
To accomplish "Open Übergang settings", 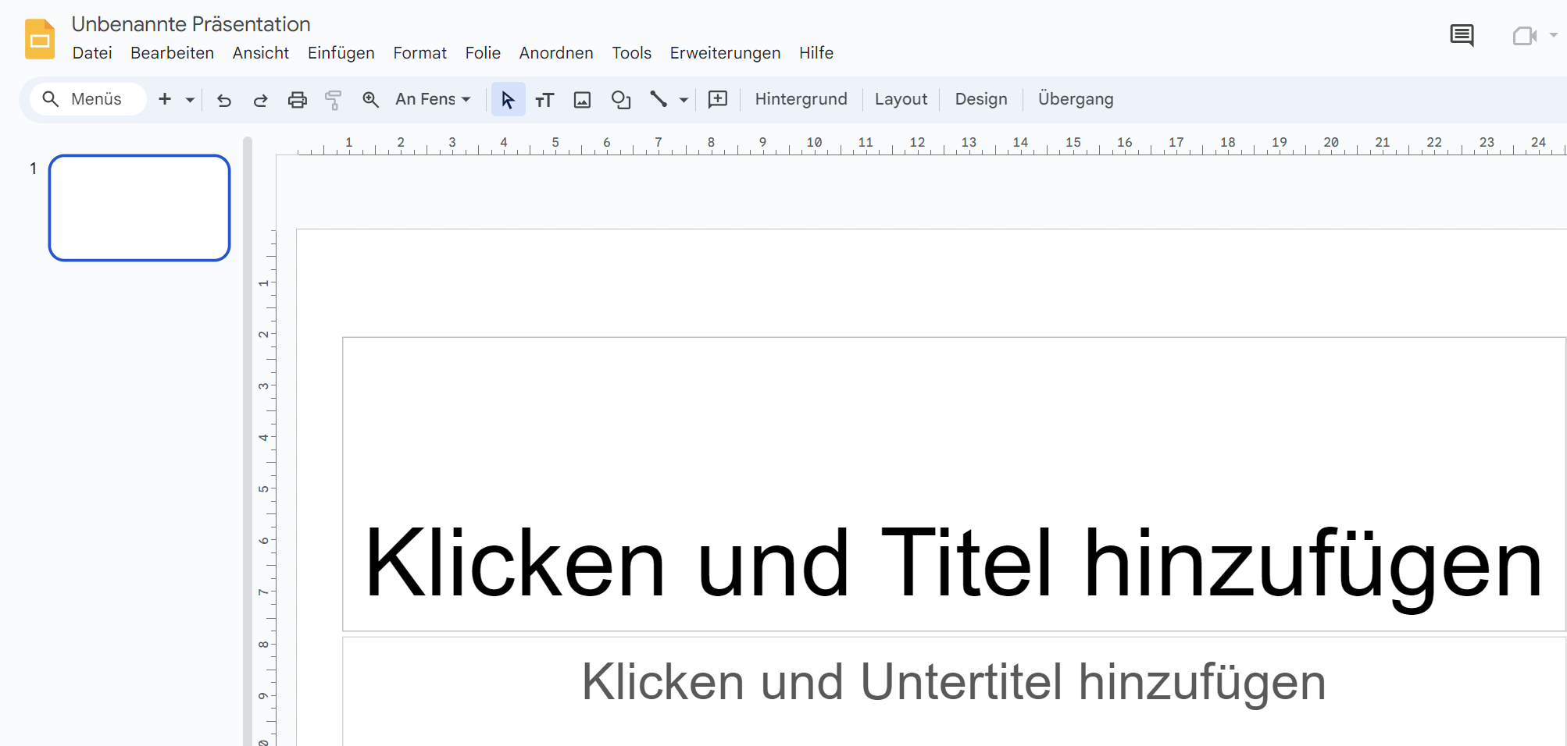I will (1076, 99).
